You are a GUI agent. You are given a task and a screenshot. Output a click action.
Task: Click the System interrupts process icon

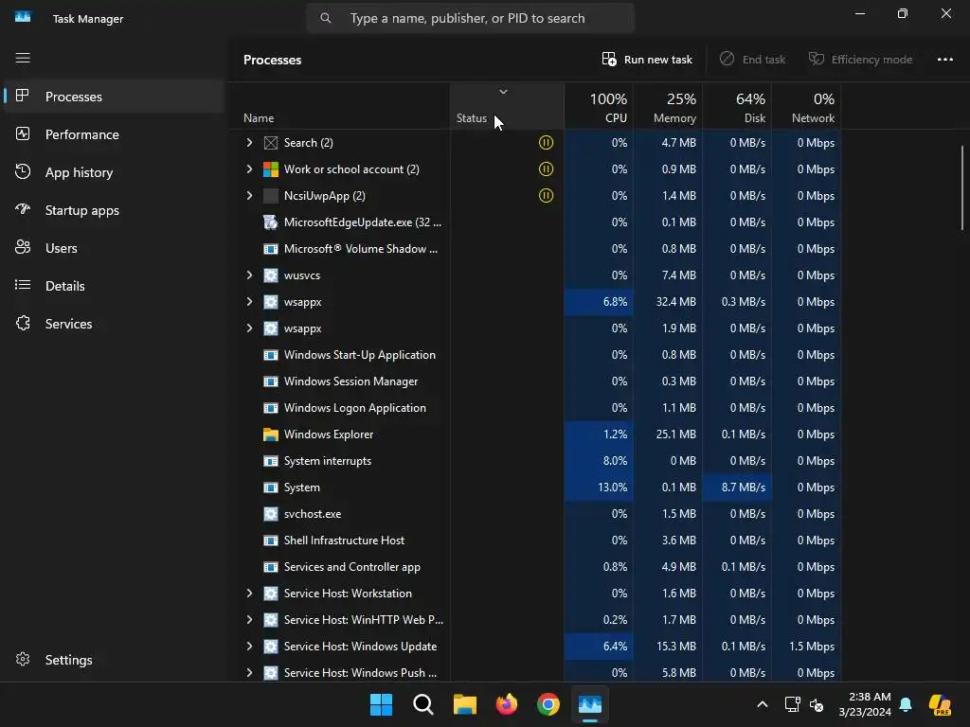(270, 461)
